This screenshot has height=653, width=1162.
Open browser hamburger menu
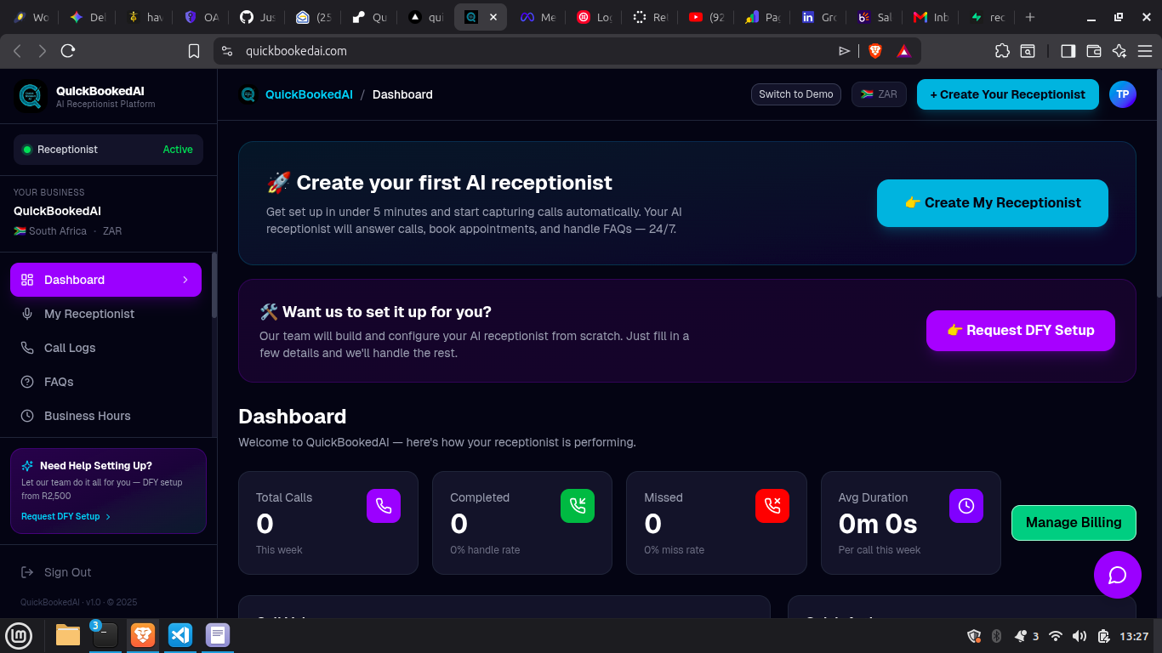click(1145, 51)
